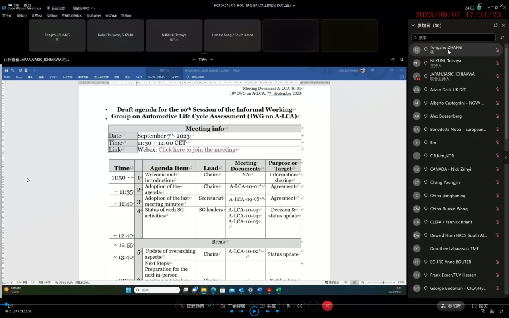
Task: Click the sort participants icon
Action: pyautogui.click(x=502, y=37)
